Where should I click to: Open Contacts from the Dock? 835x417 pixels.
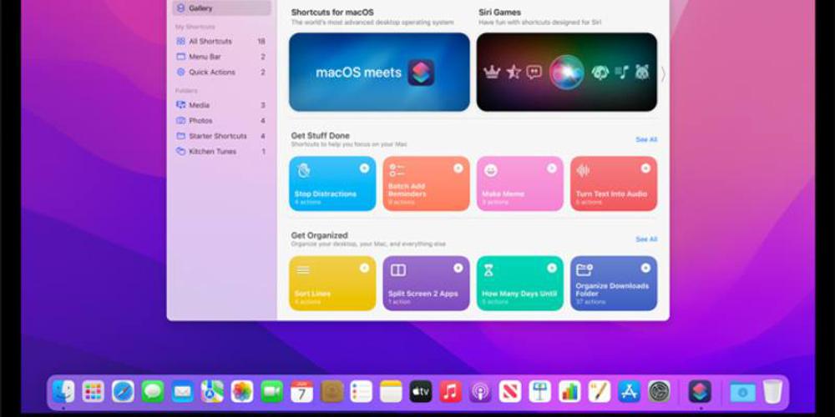331,391
